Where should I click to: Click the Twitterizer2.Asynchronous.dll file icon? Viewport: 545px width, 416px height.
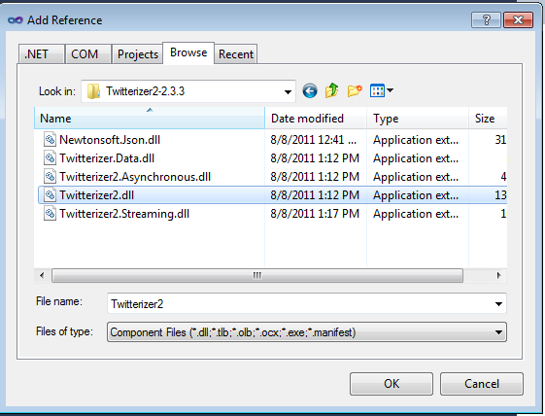coord(50,176)
